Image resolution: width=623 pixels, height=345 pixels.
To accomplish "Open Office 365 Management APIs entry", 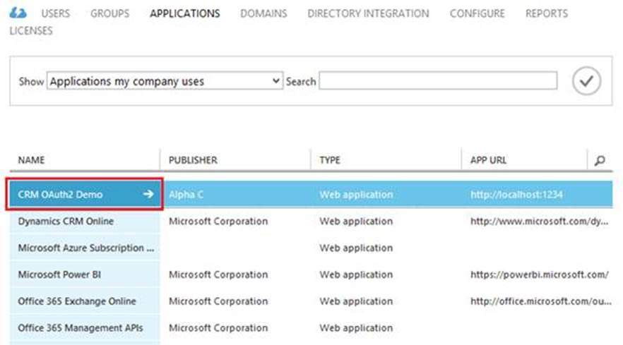I will (80, 327).
